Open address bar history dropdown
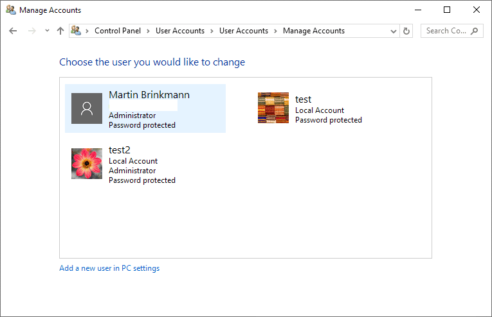The height and width of the screenshot is (317, 492). click(393, 31)
